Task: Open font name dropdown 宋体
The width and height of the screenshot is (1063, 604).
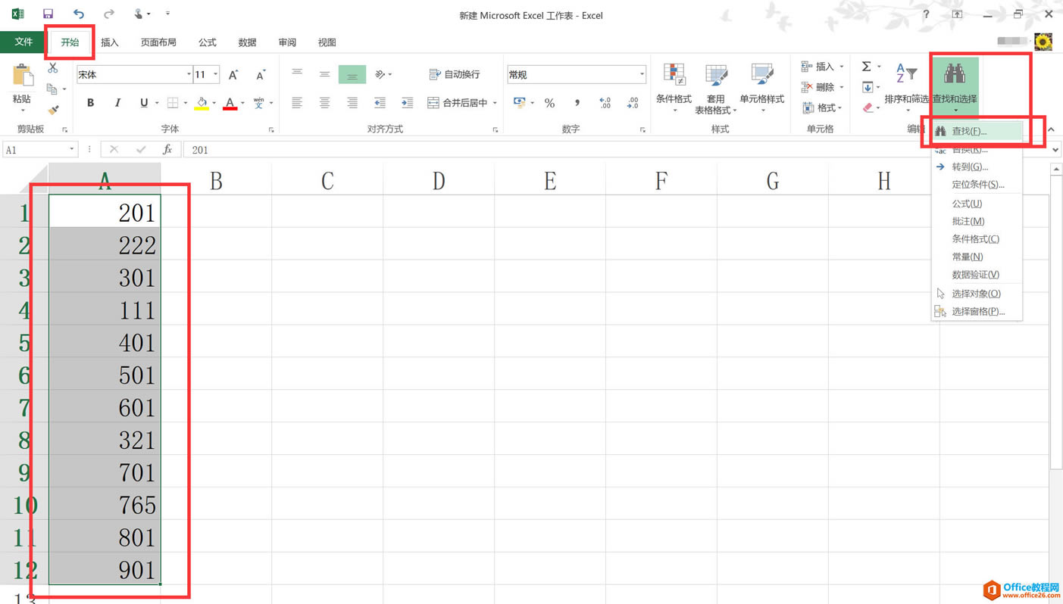Action: [189, 74]
